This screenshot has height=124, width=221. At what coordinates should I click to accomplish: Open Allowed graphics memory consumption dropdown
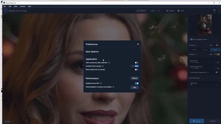[135, 87]
